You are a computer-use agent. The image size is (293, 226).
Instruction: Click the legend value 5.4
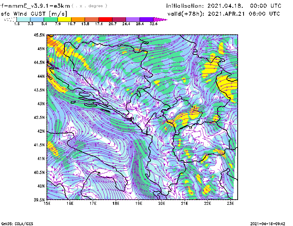(x=44, y=24)
